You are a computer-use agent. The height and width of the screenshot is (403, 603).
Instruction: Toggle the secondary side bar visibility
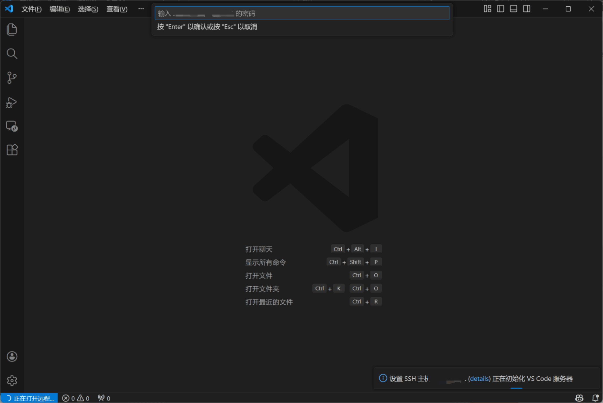pyautogui.click(x=526, y=9)
